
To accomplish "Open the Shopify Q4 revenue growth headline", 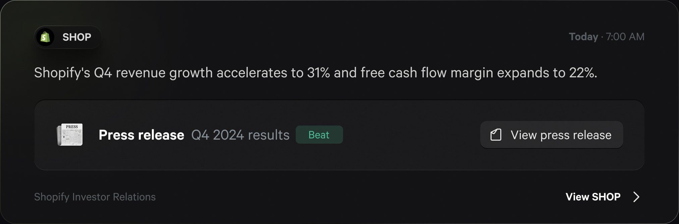I will coord(315,73).
